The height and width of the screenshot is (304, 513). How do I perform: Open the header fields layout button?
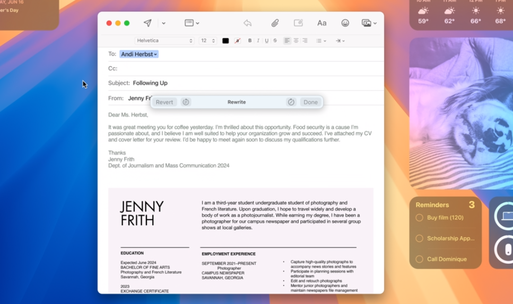[189, 23]
